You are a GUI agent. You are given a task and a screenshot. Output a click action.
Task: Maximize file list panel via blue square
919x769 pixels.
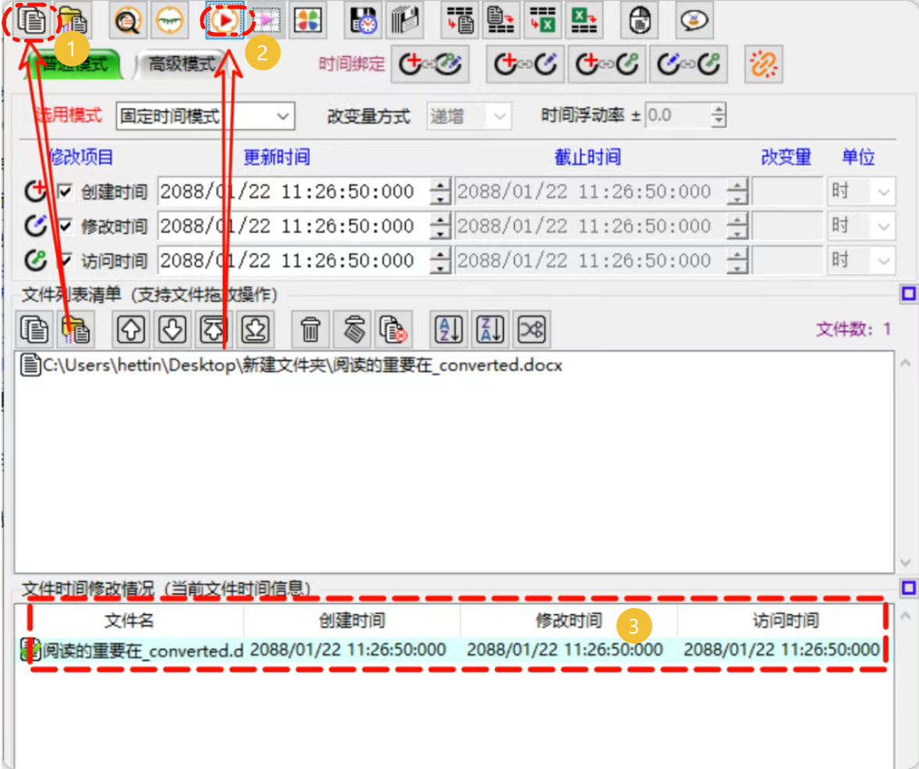pyautogui.click(x=909, y=293)
